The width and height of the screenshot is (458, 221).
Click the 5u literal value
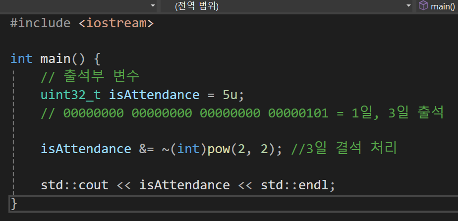[x=230, y=95]
